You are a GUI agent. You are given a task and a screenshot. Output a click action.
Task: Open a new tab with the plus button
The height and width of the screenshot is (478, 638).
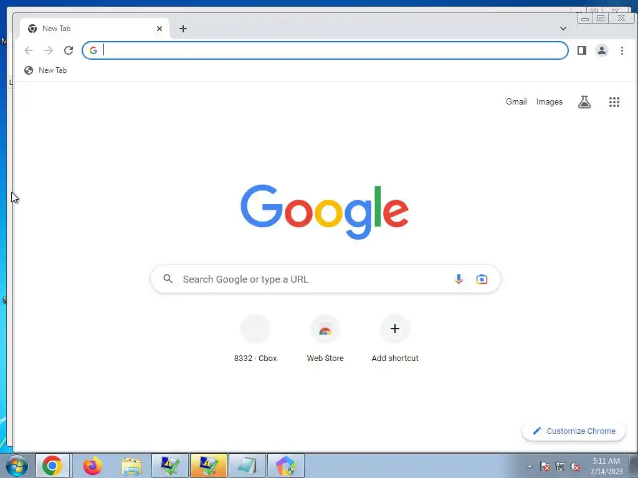tap(183, 29)
